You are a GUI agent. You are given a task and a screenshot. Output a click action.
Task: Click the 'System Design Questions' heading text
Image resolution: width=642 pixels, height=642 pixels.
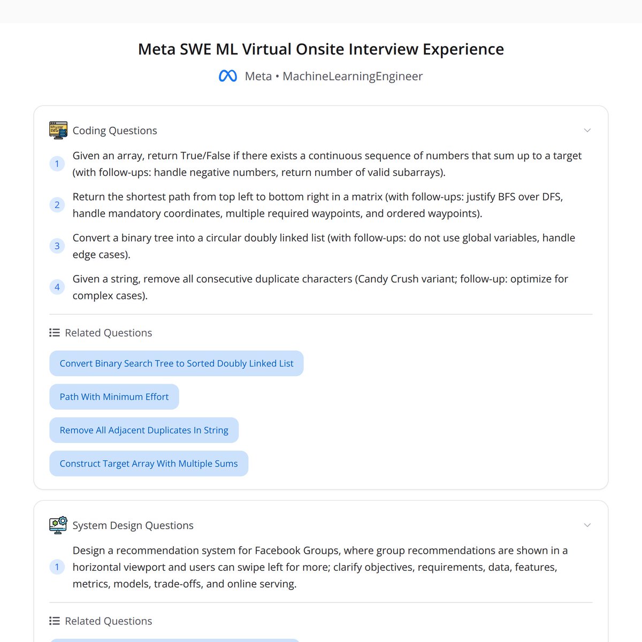[133, 525]
